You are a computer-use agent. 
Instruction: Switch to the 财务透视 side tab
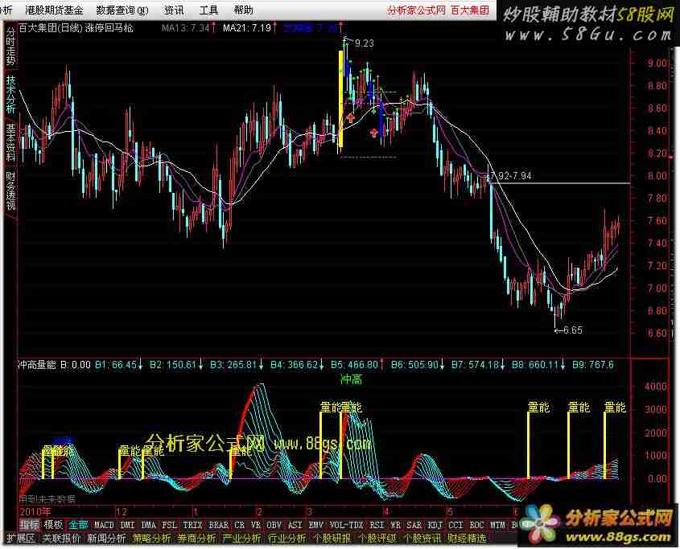pos(10,191)
